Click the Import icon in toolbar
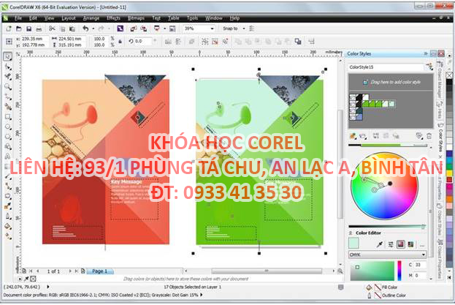This screenshot has height=305, width=455. (133, 29)
